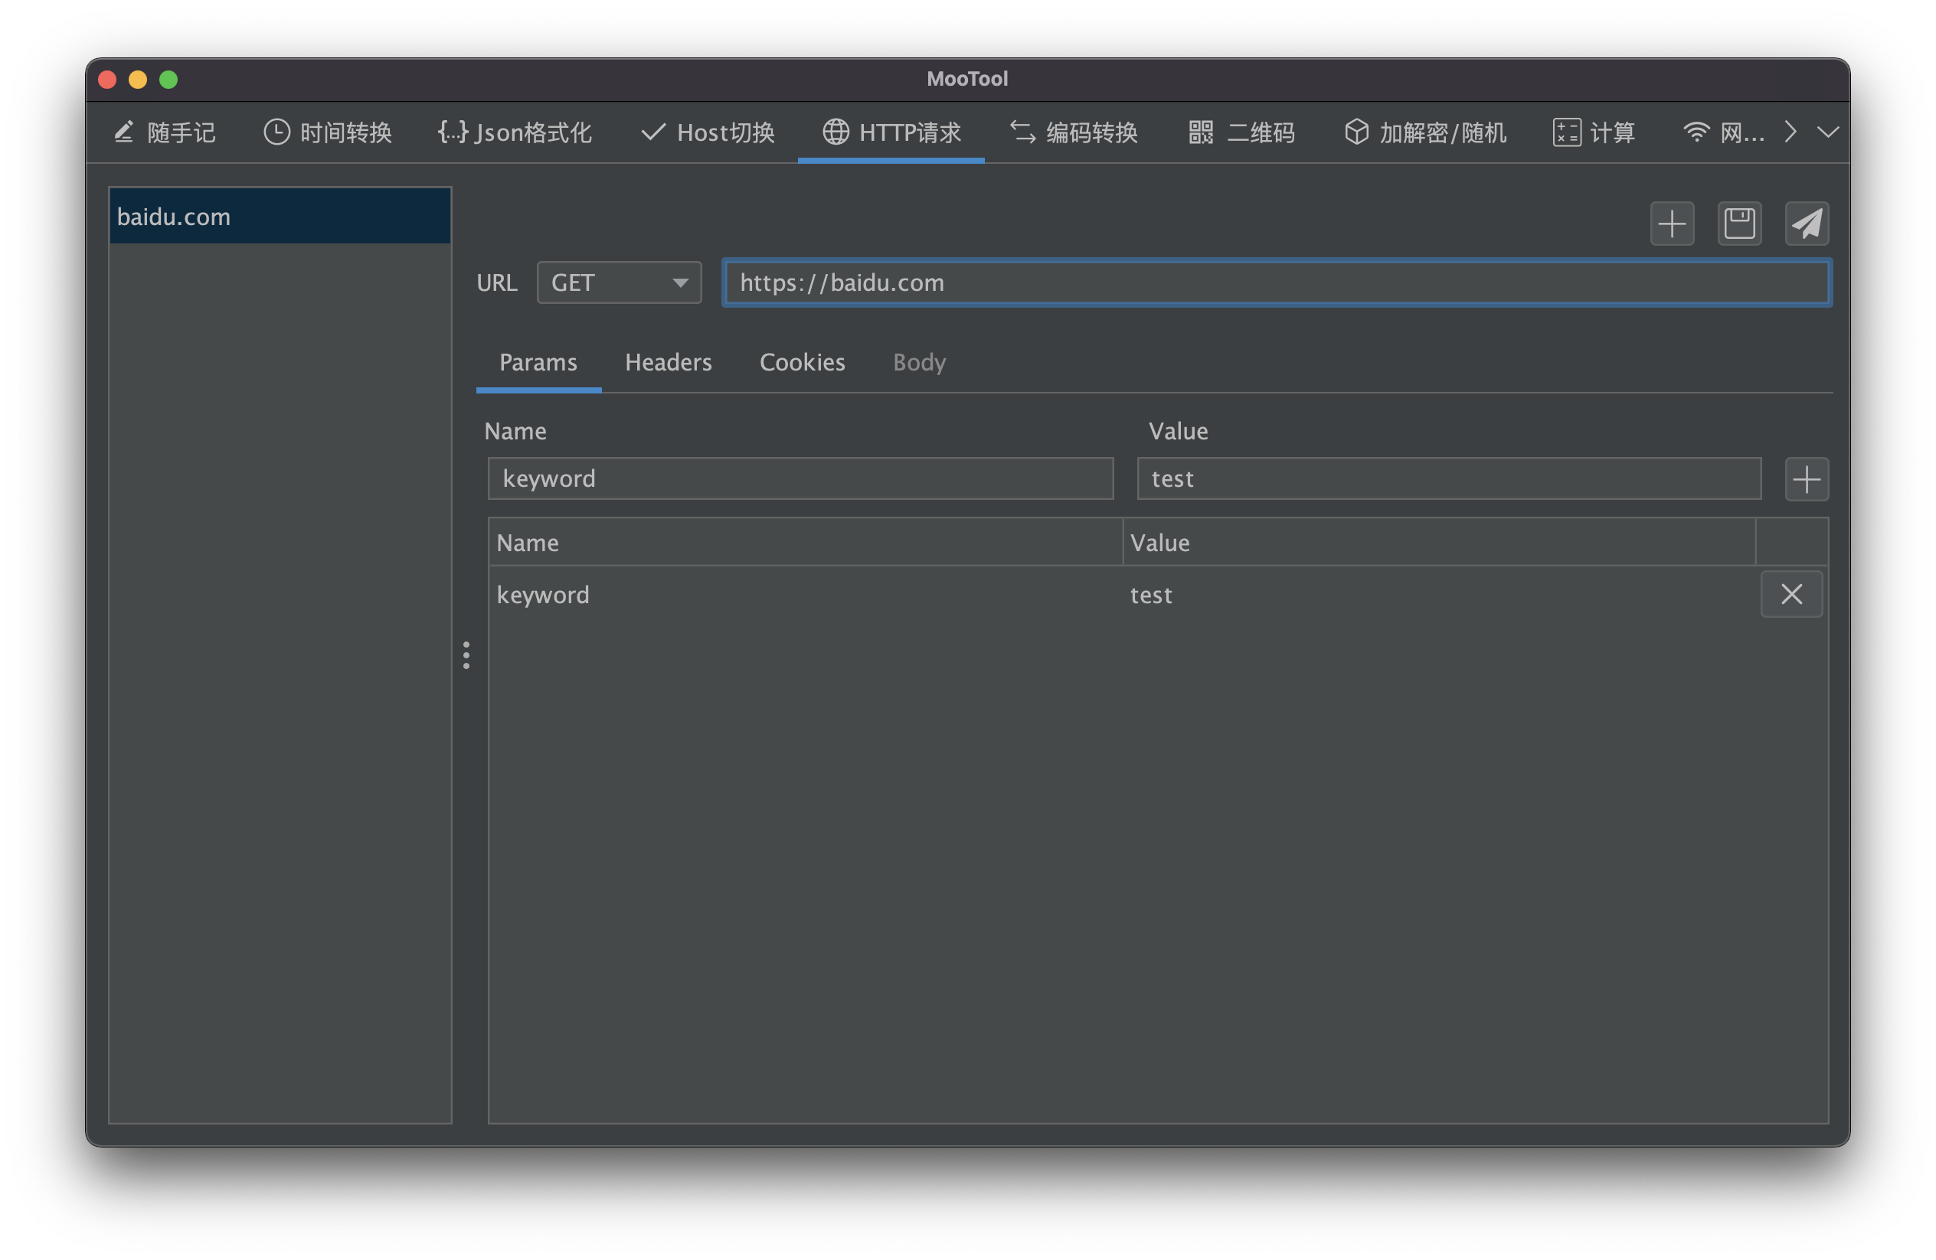Click the new request plus icon
This screenshot has width=1936, height=1260.
1672,224
